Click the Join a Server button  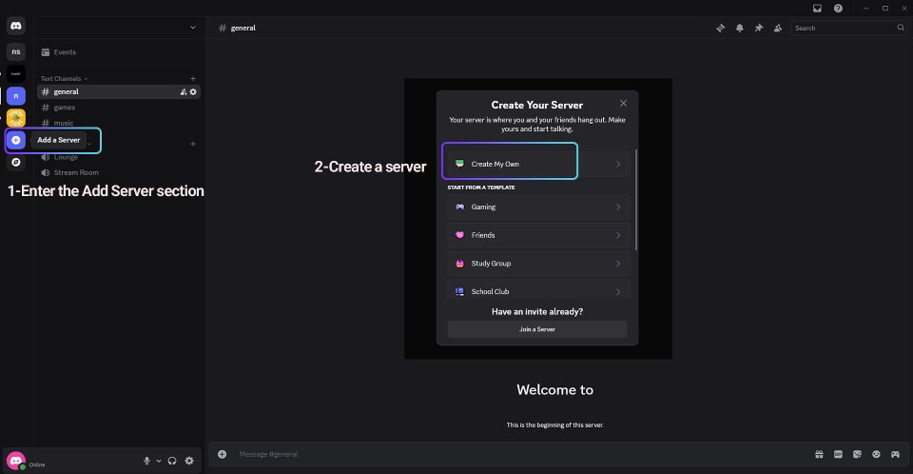(x=536, y=329)
